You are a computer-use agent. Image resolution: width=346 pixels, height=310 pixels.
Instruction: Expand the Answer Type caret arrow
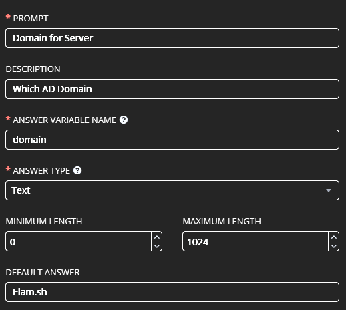tap(329, 190)
